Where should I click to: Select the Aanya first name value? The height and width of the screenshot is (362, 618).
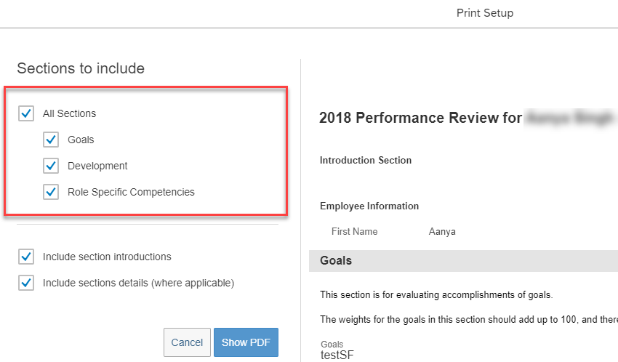click(x=442, y=232)
